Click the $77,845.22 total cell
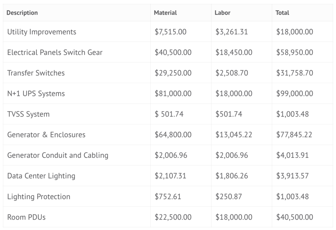The width and height of the screenshot is (336, 230). [x=294, y=135]
